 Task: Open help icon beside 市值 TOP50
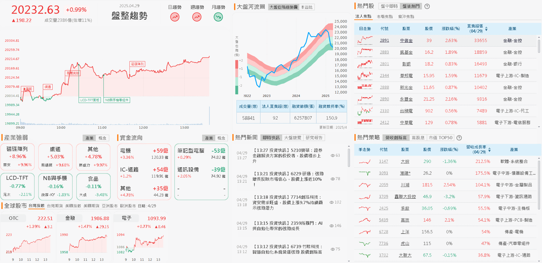[459, 138]
